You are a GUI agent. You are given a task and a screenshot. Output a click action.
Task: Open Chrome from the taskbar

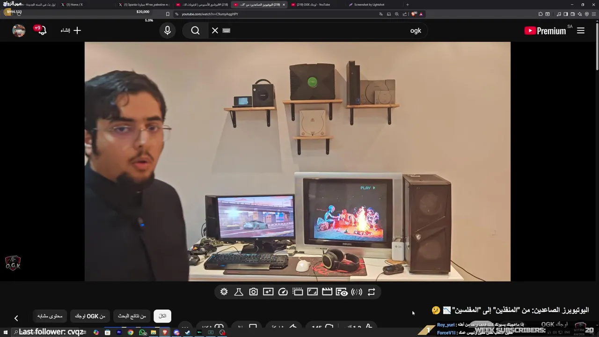point(131,332)
